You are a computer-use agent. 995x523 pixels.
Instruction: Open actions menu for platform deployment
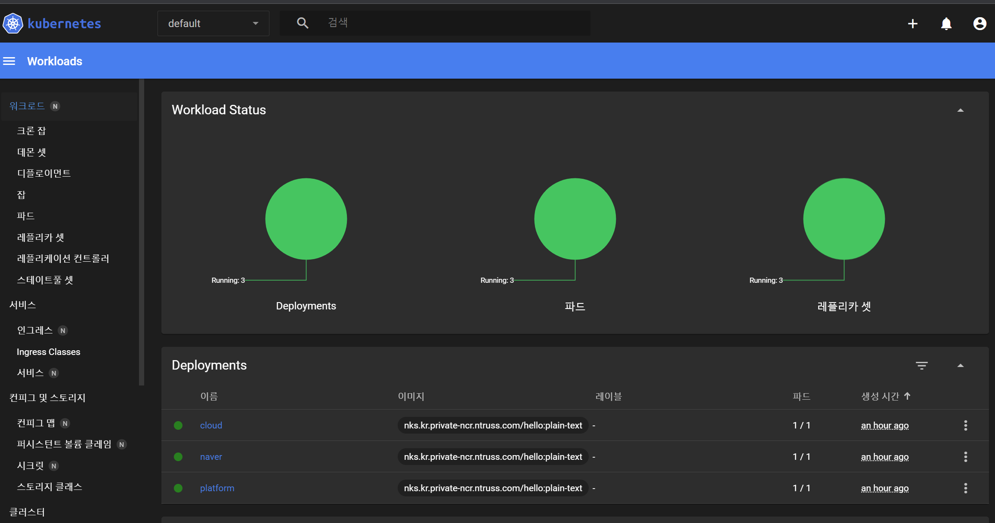tap(965, 488)
